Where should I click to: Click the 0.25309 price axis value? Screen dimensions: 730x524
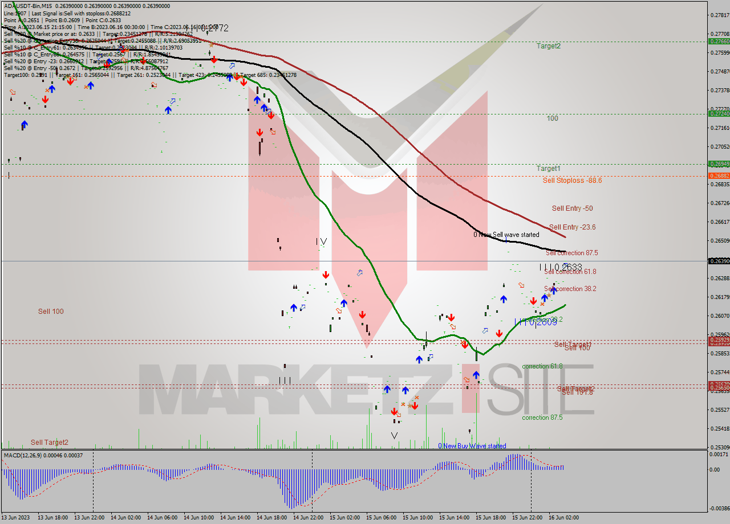point(719,447)
